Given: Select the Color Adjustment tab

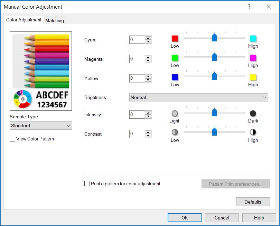Looking at the screenshot, I should tap(24, 20).
